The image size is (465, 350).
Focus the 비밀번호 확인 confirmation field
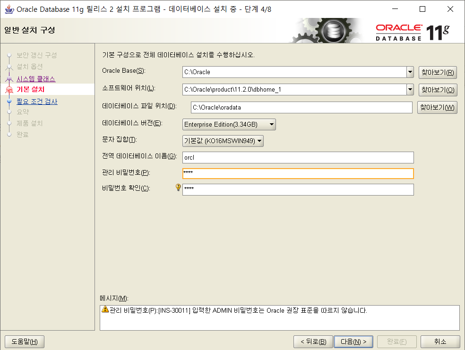[298, 190]
